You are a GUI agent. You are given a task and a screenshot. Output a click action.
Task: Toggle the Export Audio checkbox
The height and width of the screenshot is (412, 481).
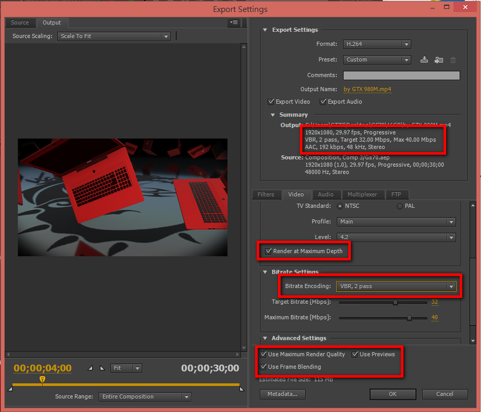pyautogui.click(x=323, y=102)
